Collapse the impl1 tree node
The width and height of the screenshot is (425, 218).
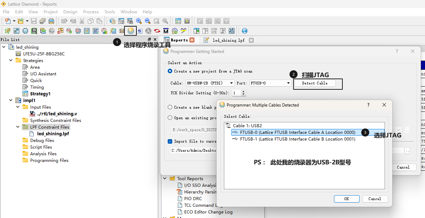click(x=11, y=100)
